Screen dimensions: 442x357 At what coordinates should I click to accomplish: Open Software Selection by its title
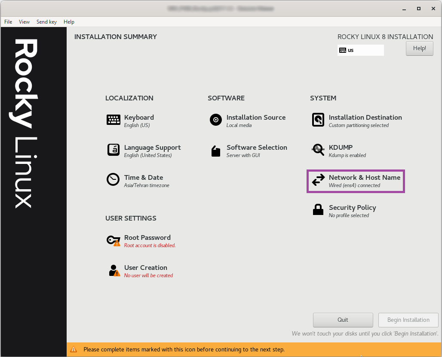coord(257,148)
